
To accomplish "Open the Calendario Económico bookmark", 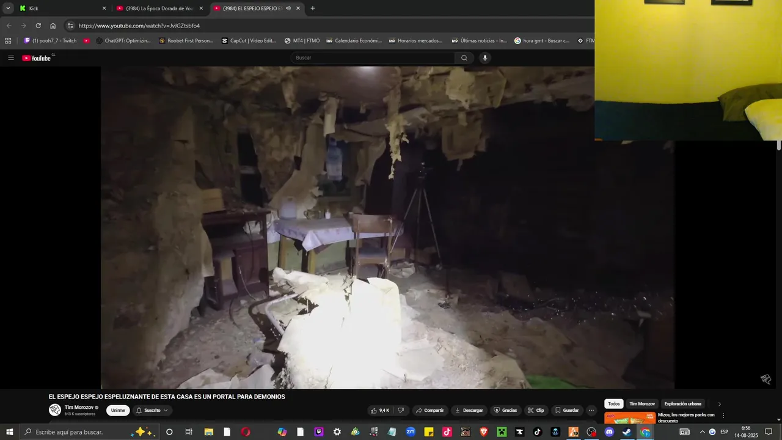I will (354, 41).
